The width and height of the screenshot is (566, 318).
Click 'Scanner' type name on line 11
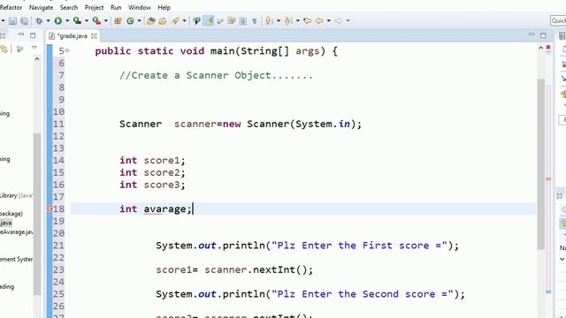[141, 124]
